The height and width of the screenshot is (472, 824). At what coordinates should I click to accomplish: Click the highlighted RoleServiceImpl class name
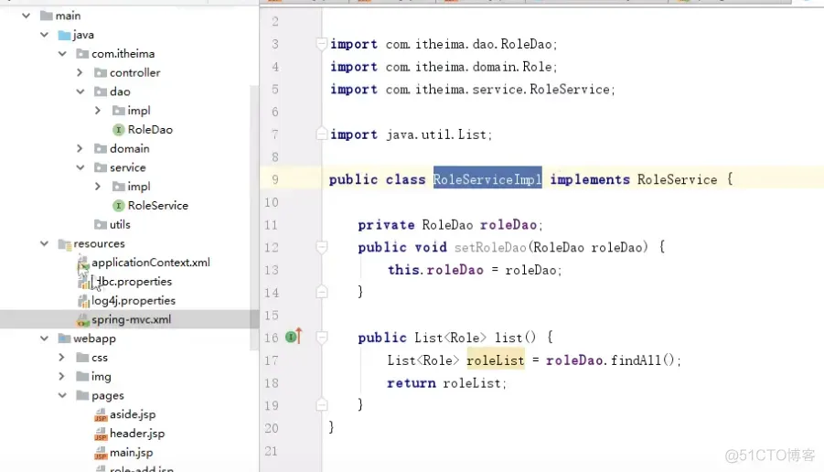coord(487,179)
